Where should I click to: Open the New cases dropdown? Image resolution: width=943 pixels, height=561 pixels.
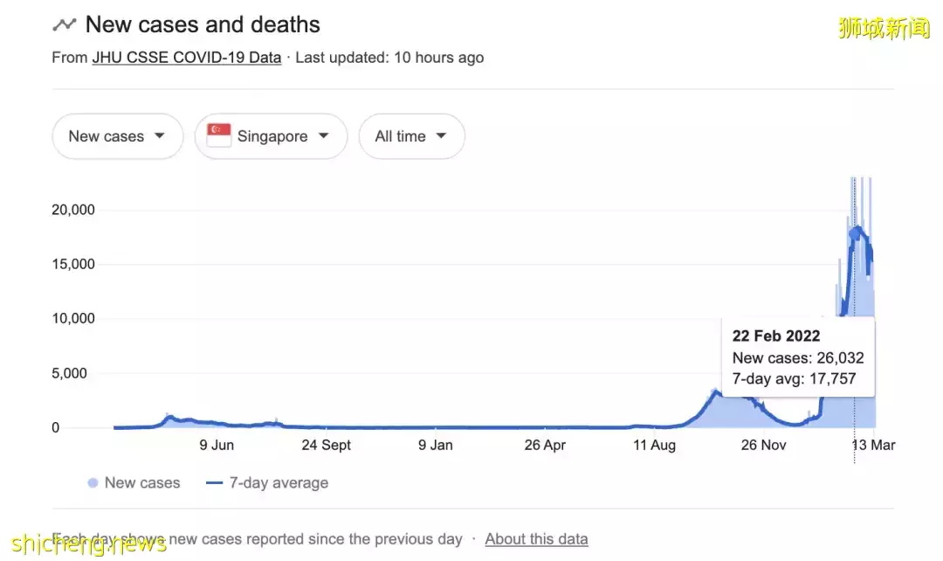117,136
